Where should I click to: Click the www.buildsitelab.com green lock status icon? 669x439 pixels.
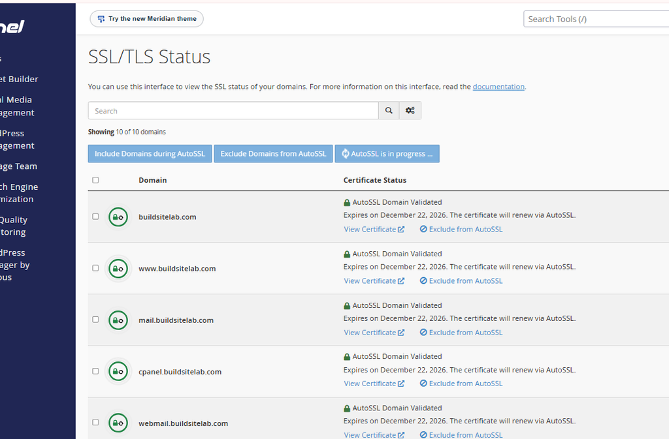[118, 269]
